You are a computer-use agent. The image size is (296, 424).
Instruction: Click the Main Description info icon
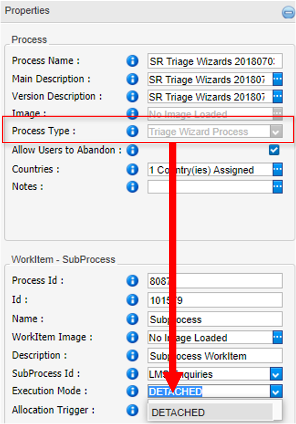click(x=132, y=79)
